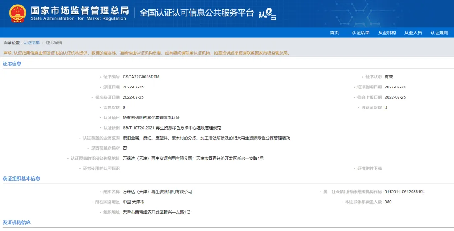Click the 再认证次数 value 0
The height and width of the screenshot is (231, 454).
pos(386,107)
